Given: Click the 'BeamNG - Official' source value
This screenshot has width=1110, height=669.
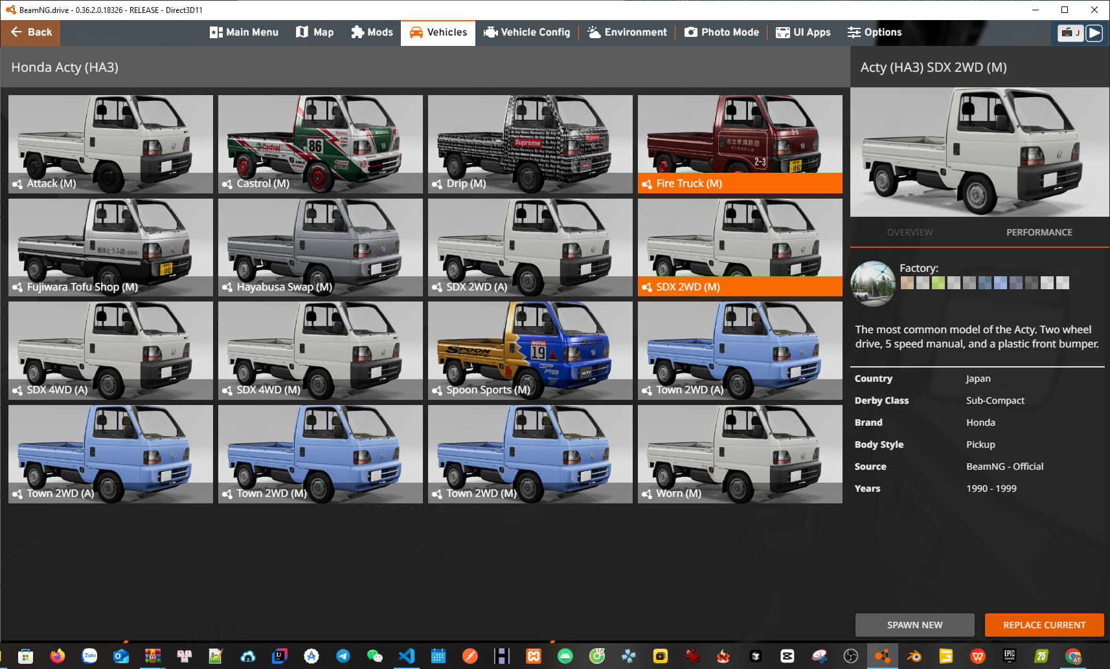Looking at the screenshot, I should pyautogui.click(x=1005, y=466).
